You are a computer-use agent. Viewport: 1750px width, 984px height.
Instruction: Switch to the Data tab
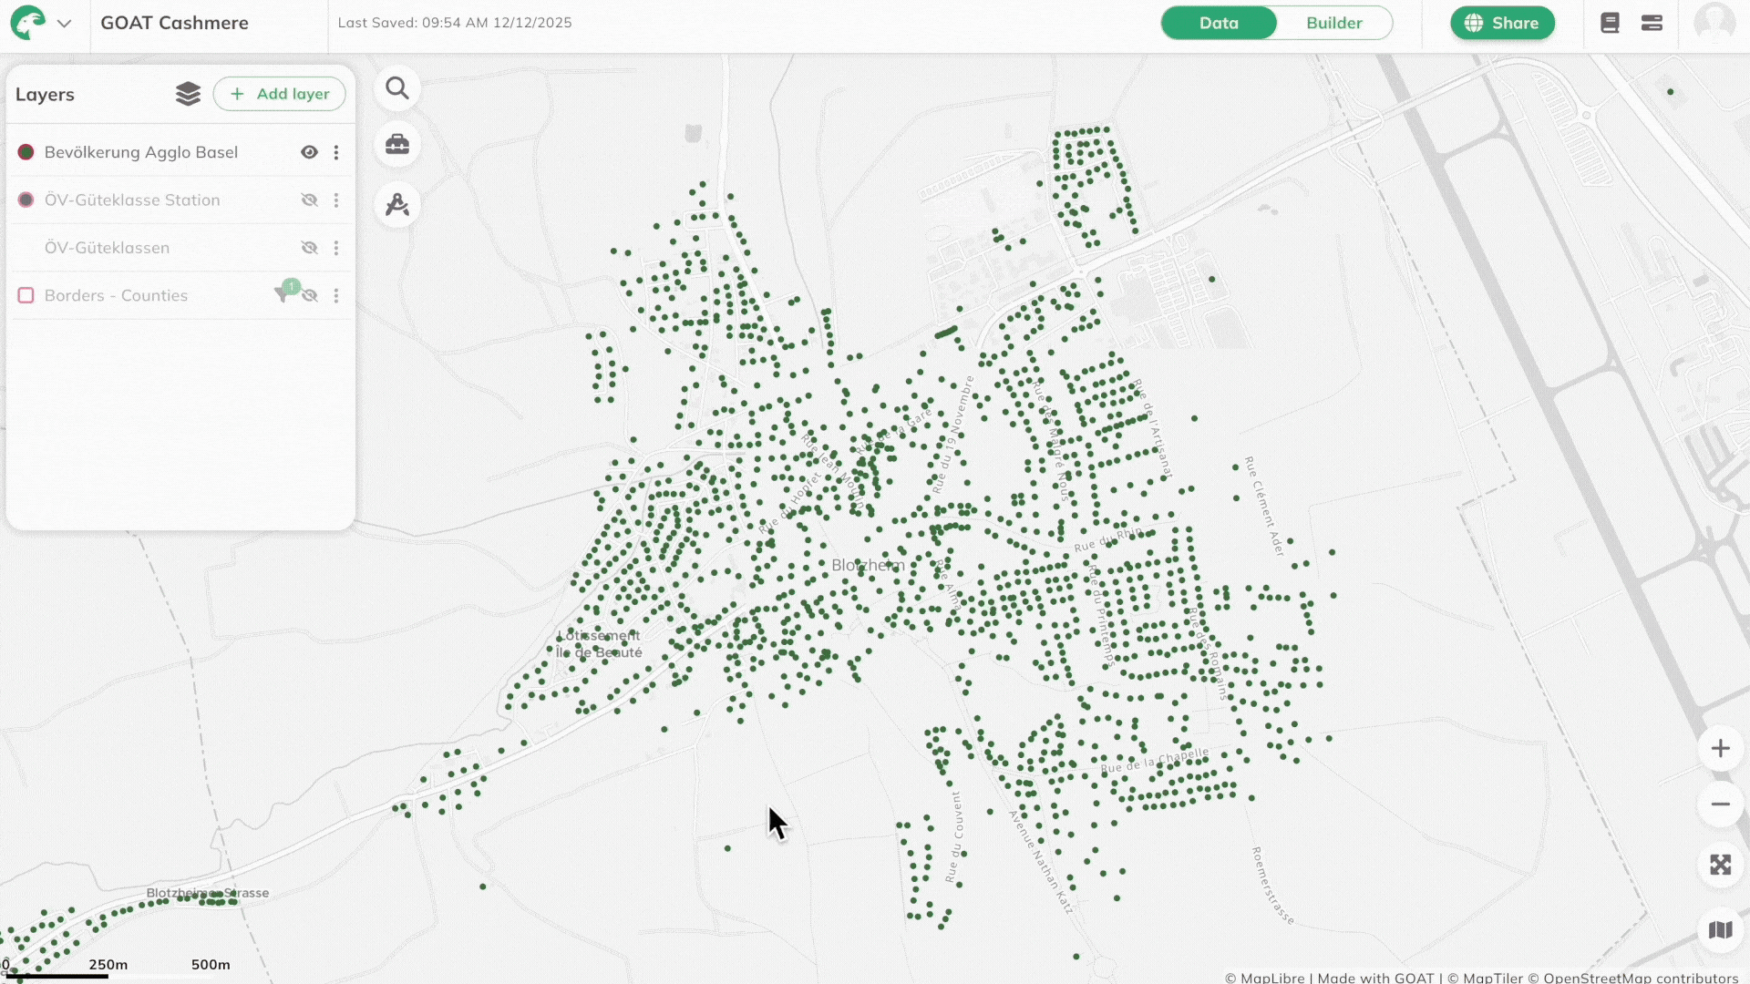click(x=1219, y=23)
